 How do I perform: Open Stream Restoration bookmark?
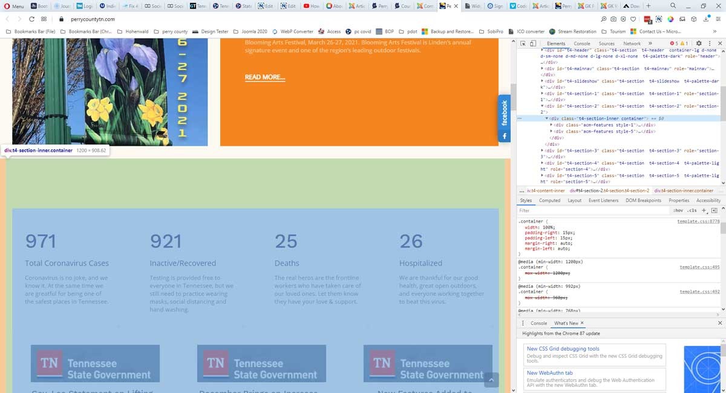(572, 31)
